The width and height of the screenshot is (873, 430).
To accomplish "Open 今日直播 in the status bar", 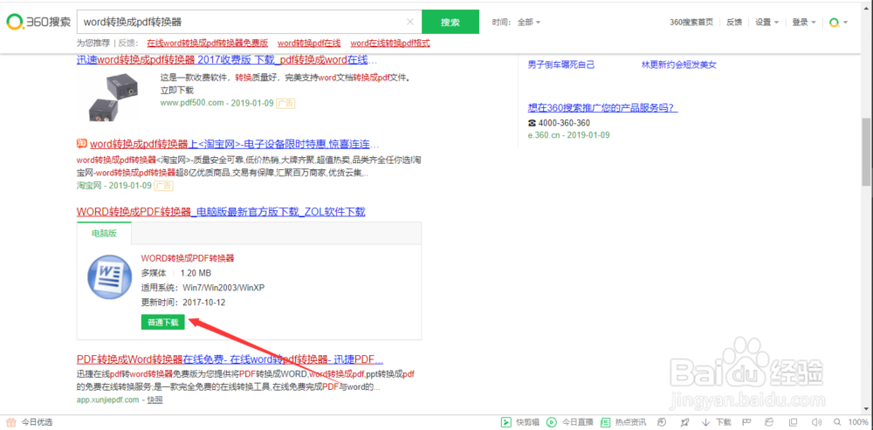I will pyautogui.click(x=569, y=422).
